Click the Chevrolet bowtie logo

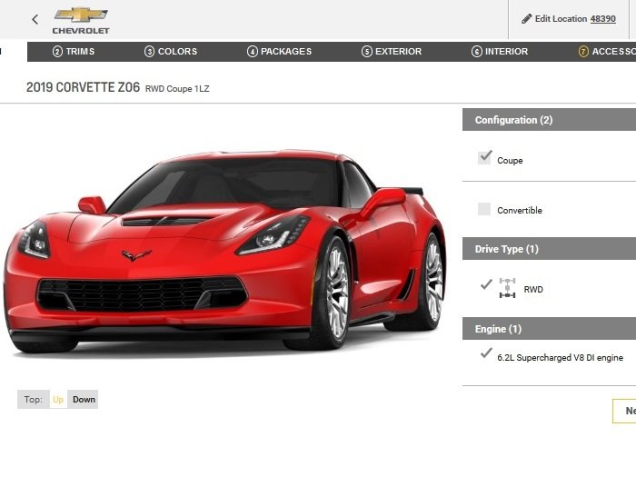click(x=81, y=15)
